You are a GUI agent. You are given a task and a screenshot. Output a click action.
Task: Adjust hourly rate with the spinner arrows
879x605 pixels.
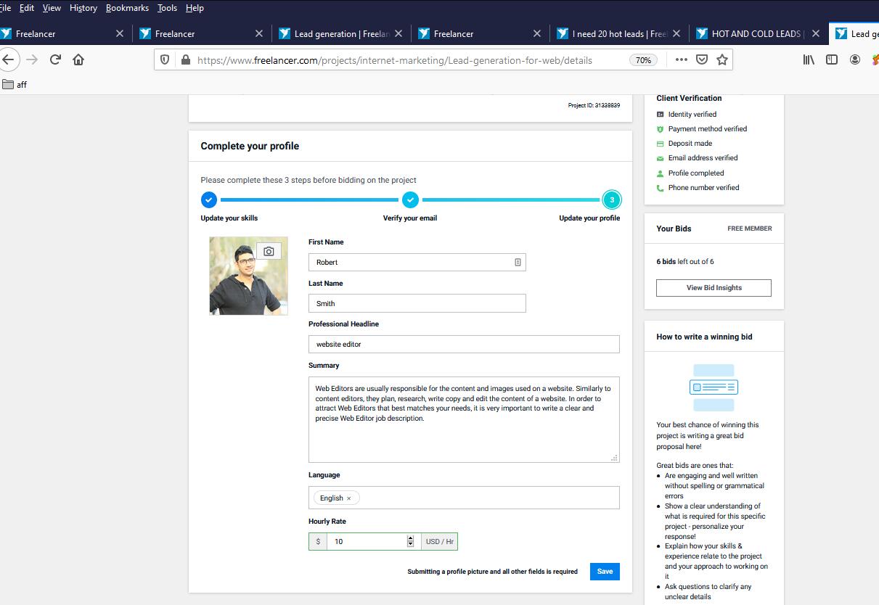click(410, 541)
